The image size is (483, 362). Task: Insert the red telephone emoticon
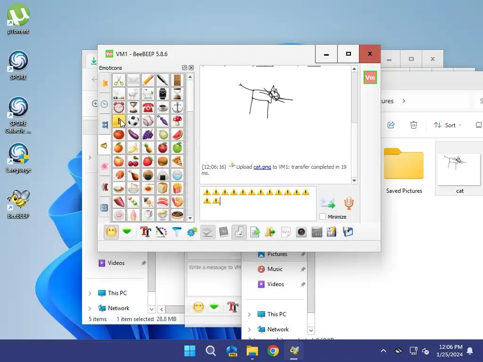click(148, 107)
